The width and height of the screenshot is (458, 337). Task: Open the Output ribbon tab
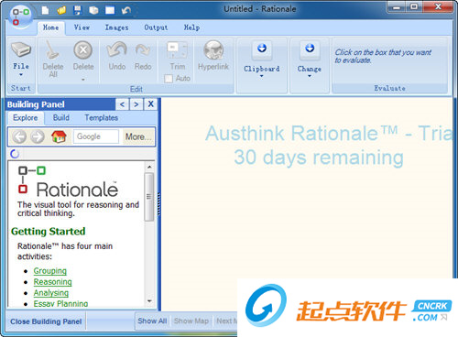click(156, 27)
